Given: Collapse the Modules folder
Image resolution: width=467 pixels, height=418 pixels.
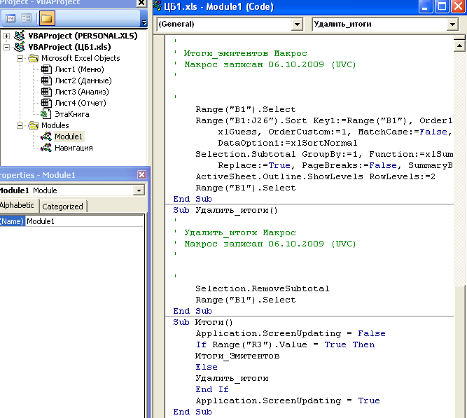Looking at the screenshot, I should click(x=20, y=126).
